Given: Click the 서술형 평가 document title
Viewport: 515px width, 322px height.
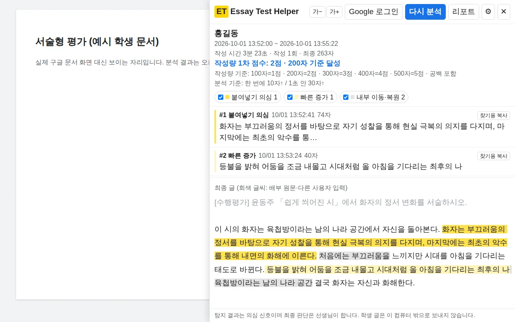Looking at the screenshot, I should pyautogui.click(x=97, y=41).
